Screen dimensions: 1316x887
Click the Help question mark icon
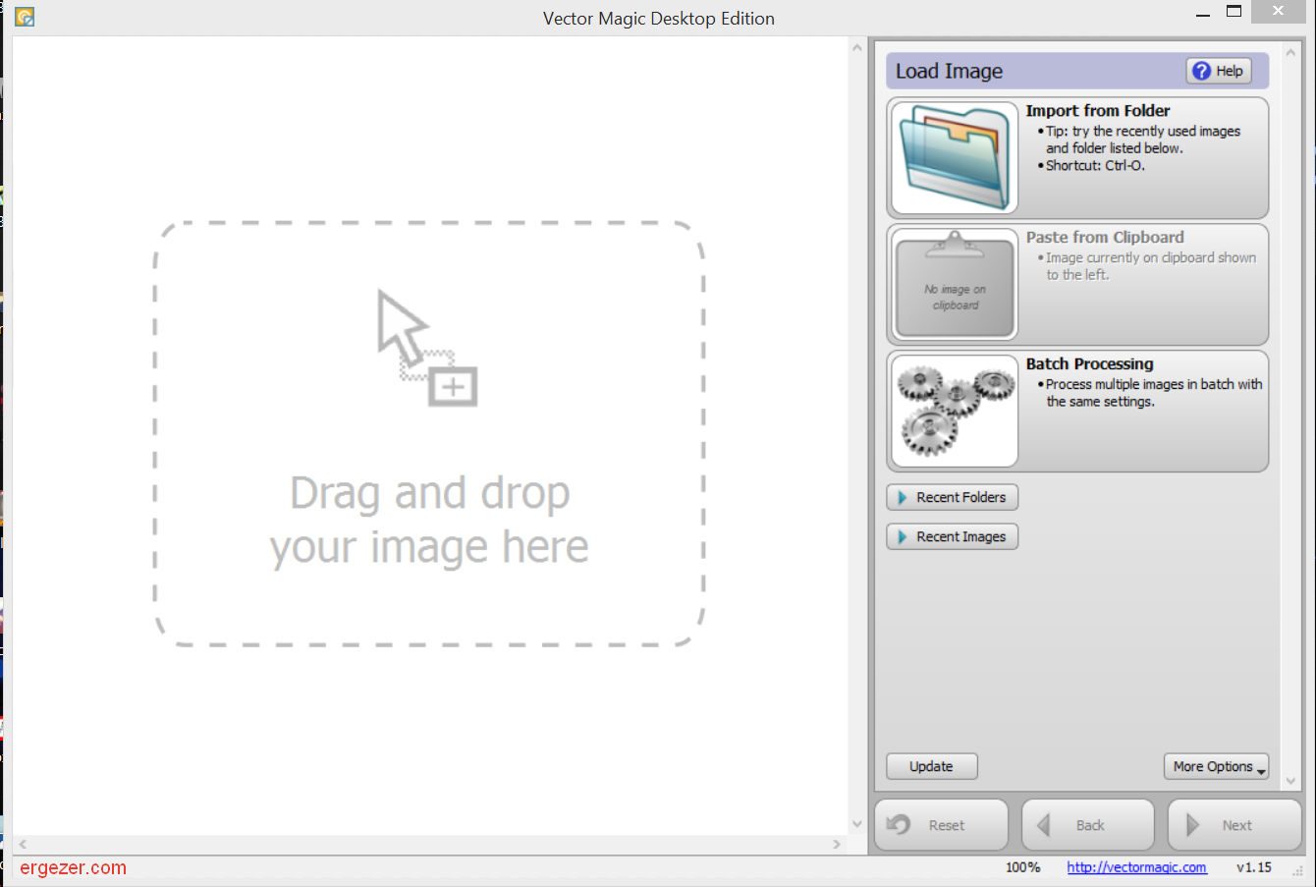coord(1201,71)
